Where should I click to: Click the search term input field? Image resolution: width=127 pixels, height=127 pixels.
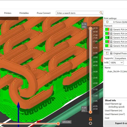(78, 13)
